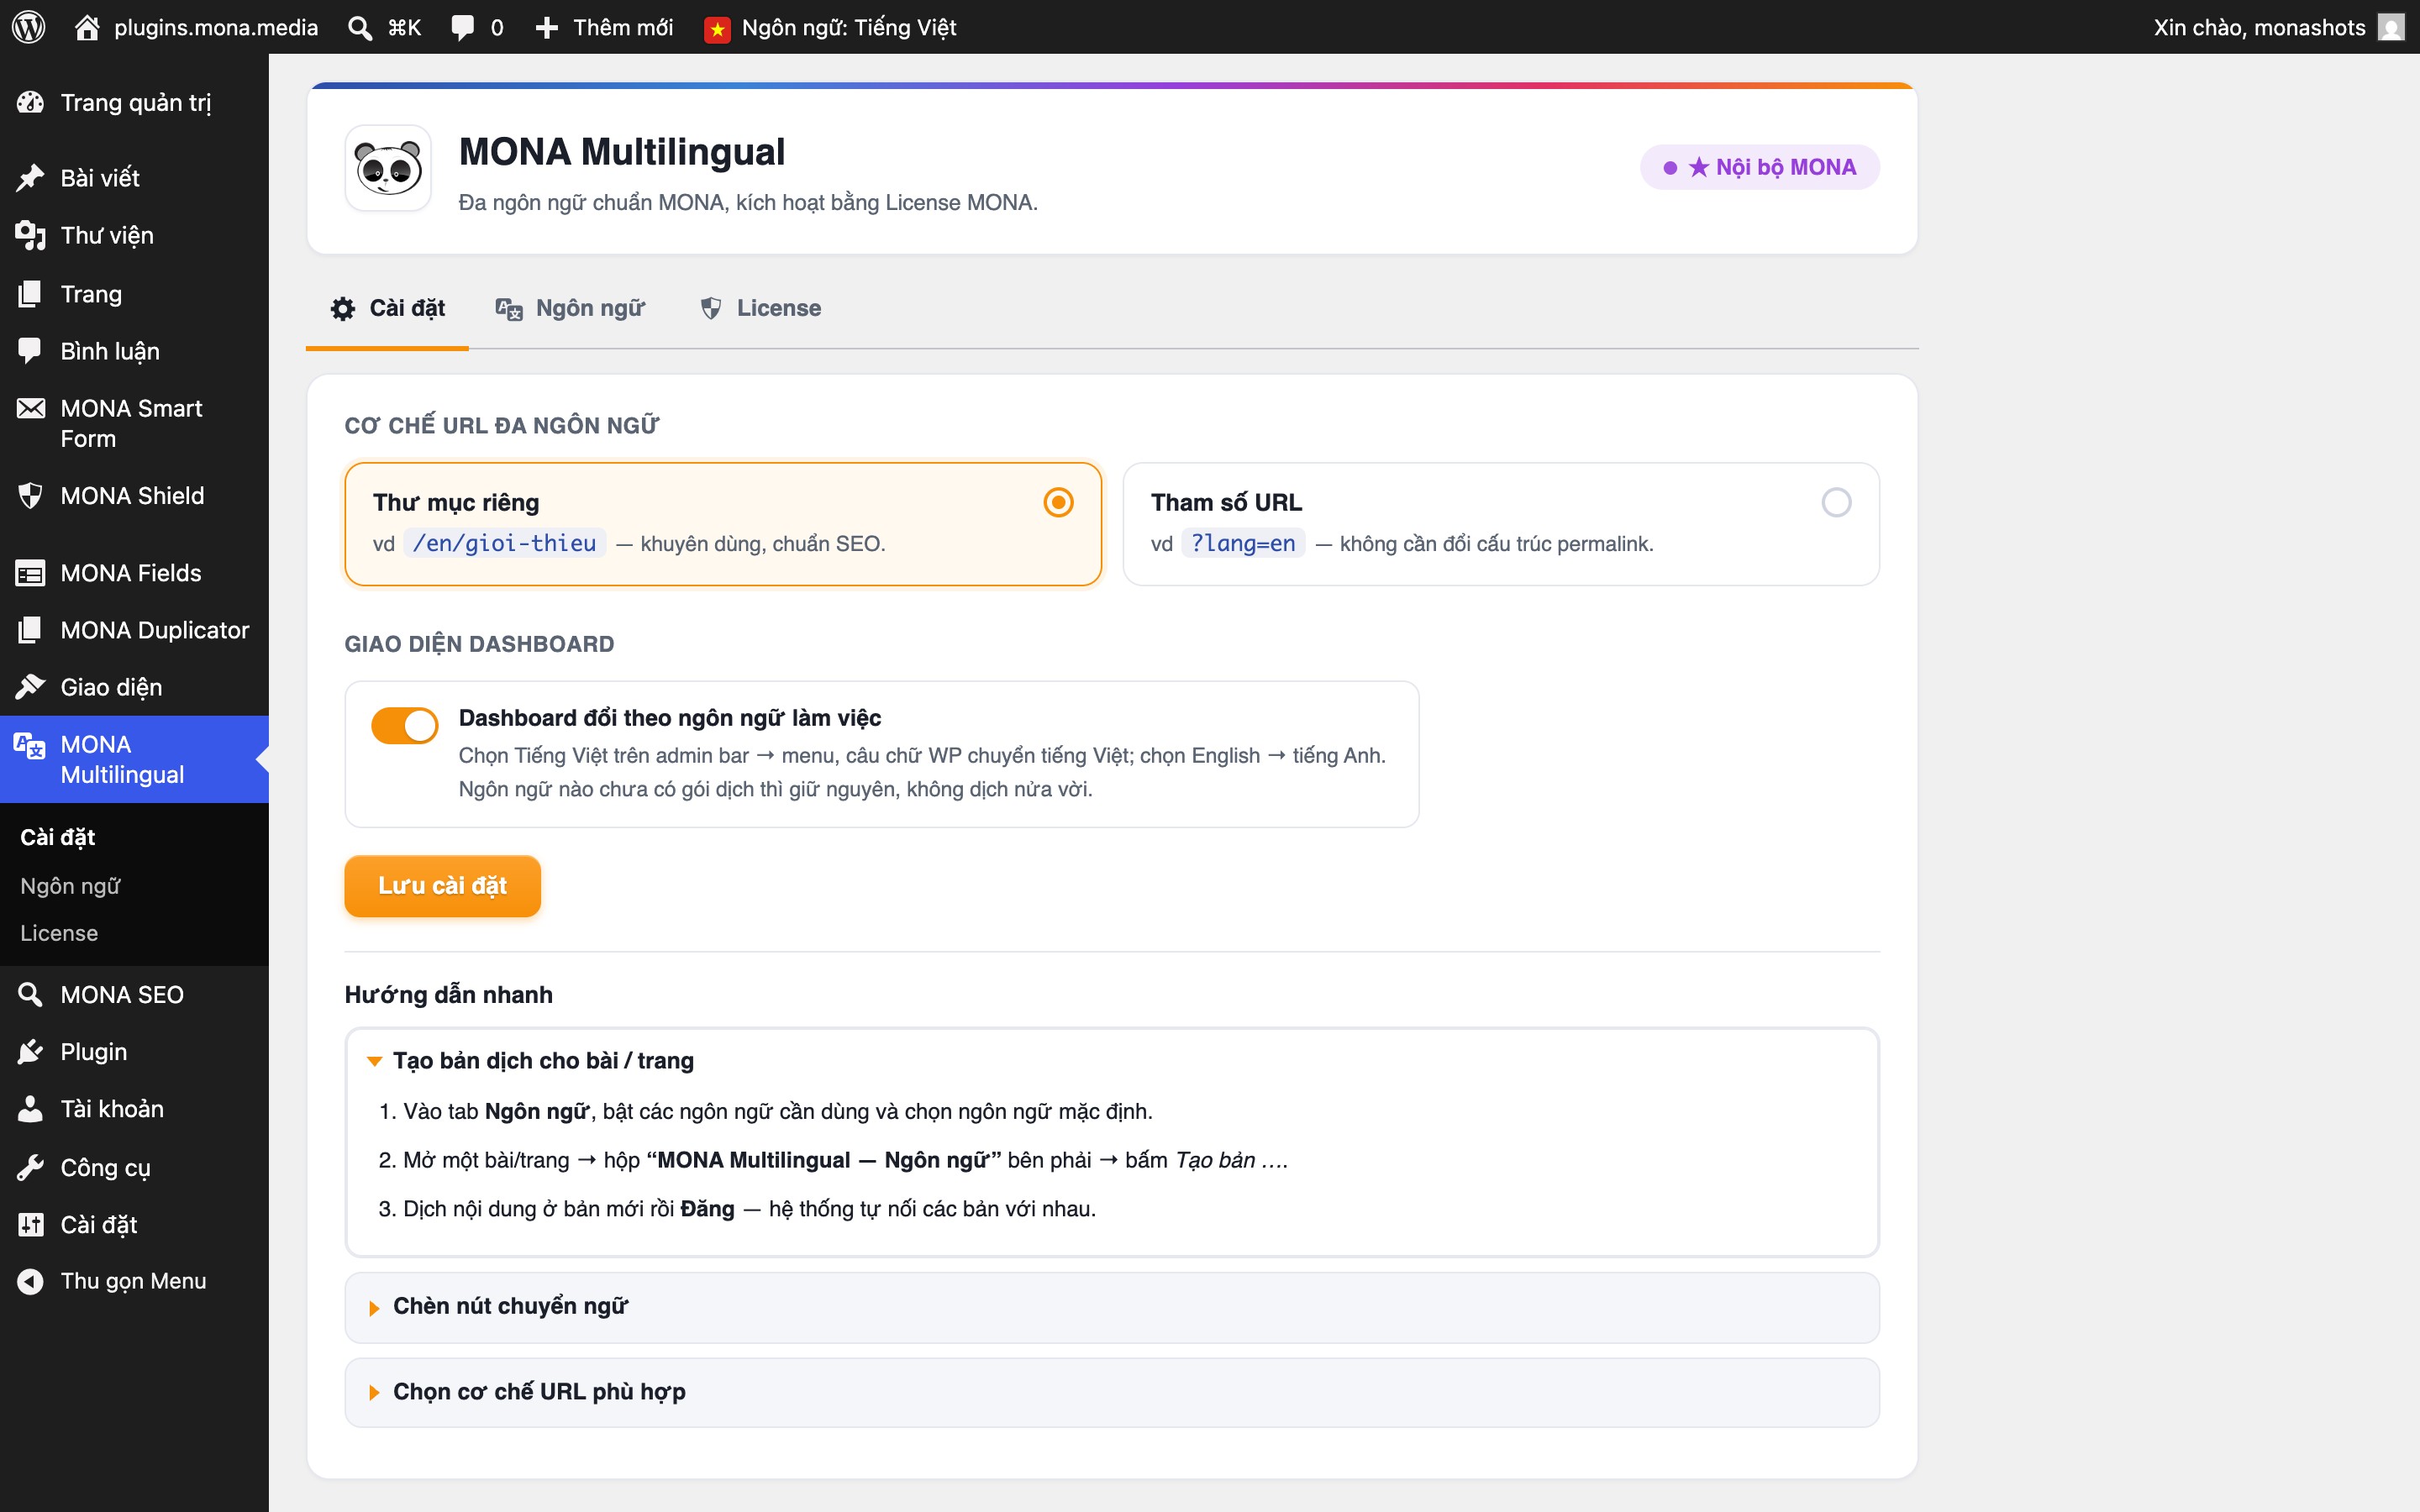Open the comments bubble icon in admin bar

point(462,27)
